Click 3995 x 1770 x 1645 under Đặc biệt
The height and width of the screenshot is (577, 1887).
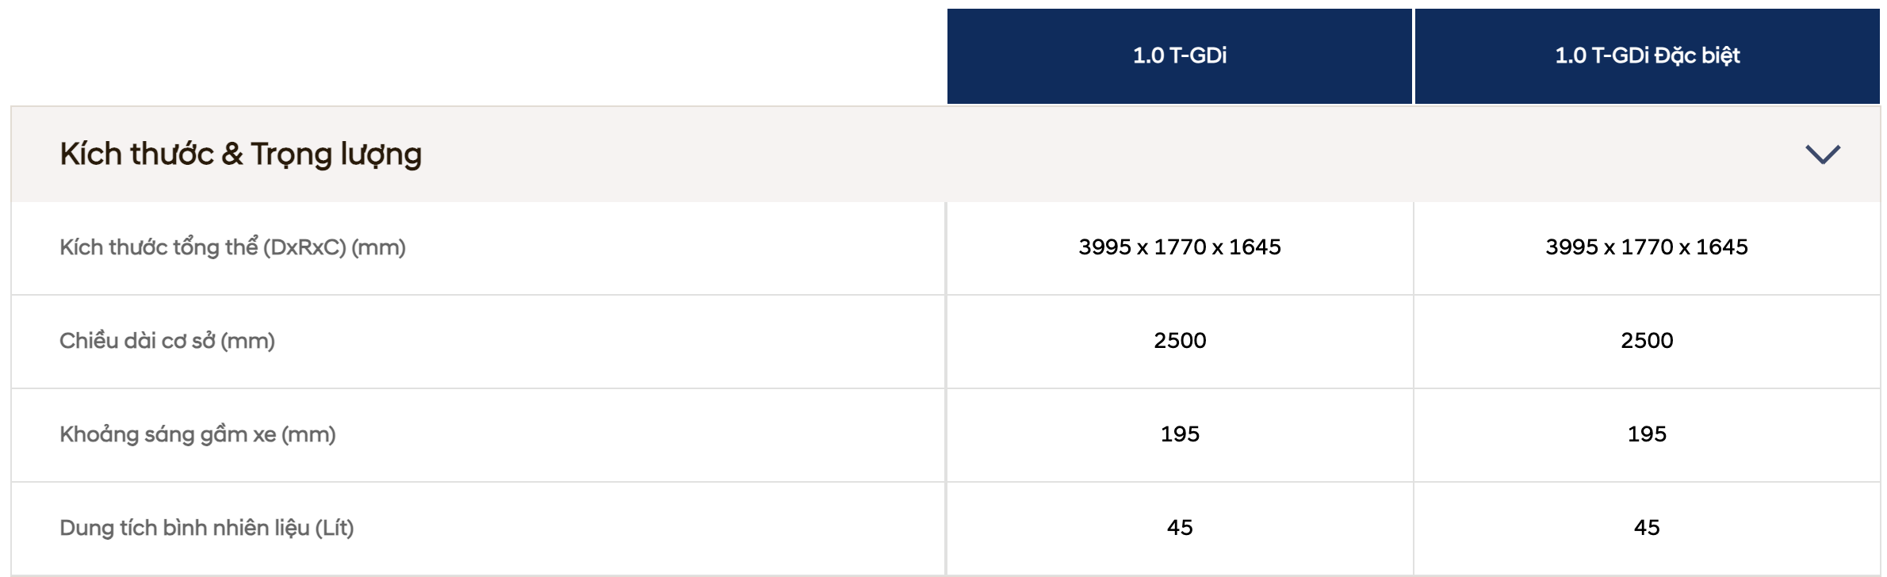pos(1647,247)
